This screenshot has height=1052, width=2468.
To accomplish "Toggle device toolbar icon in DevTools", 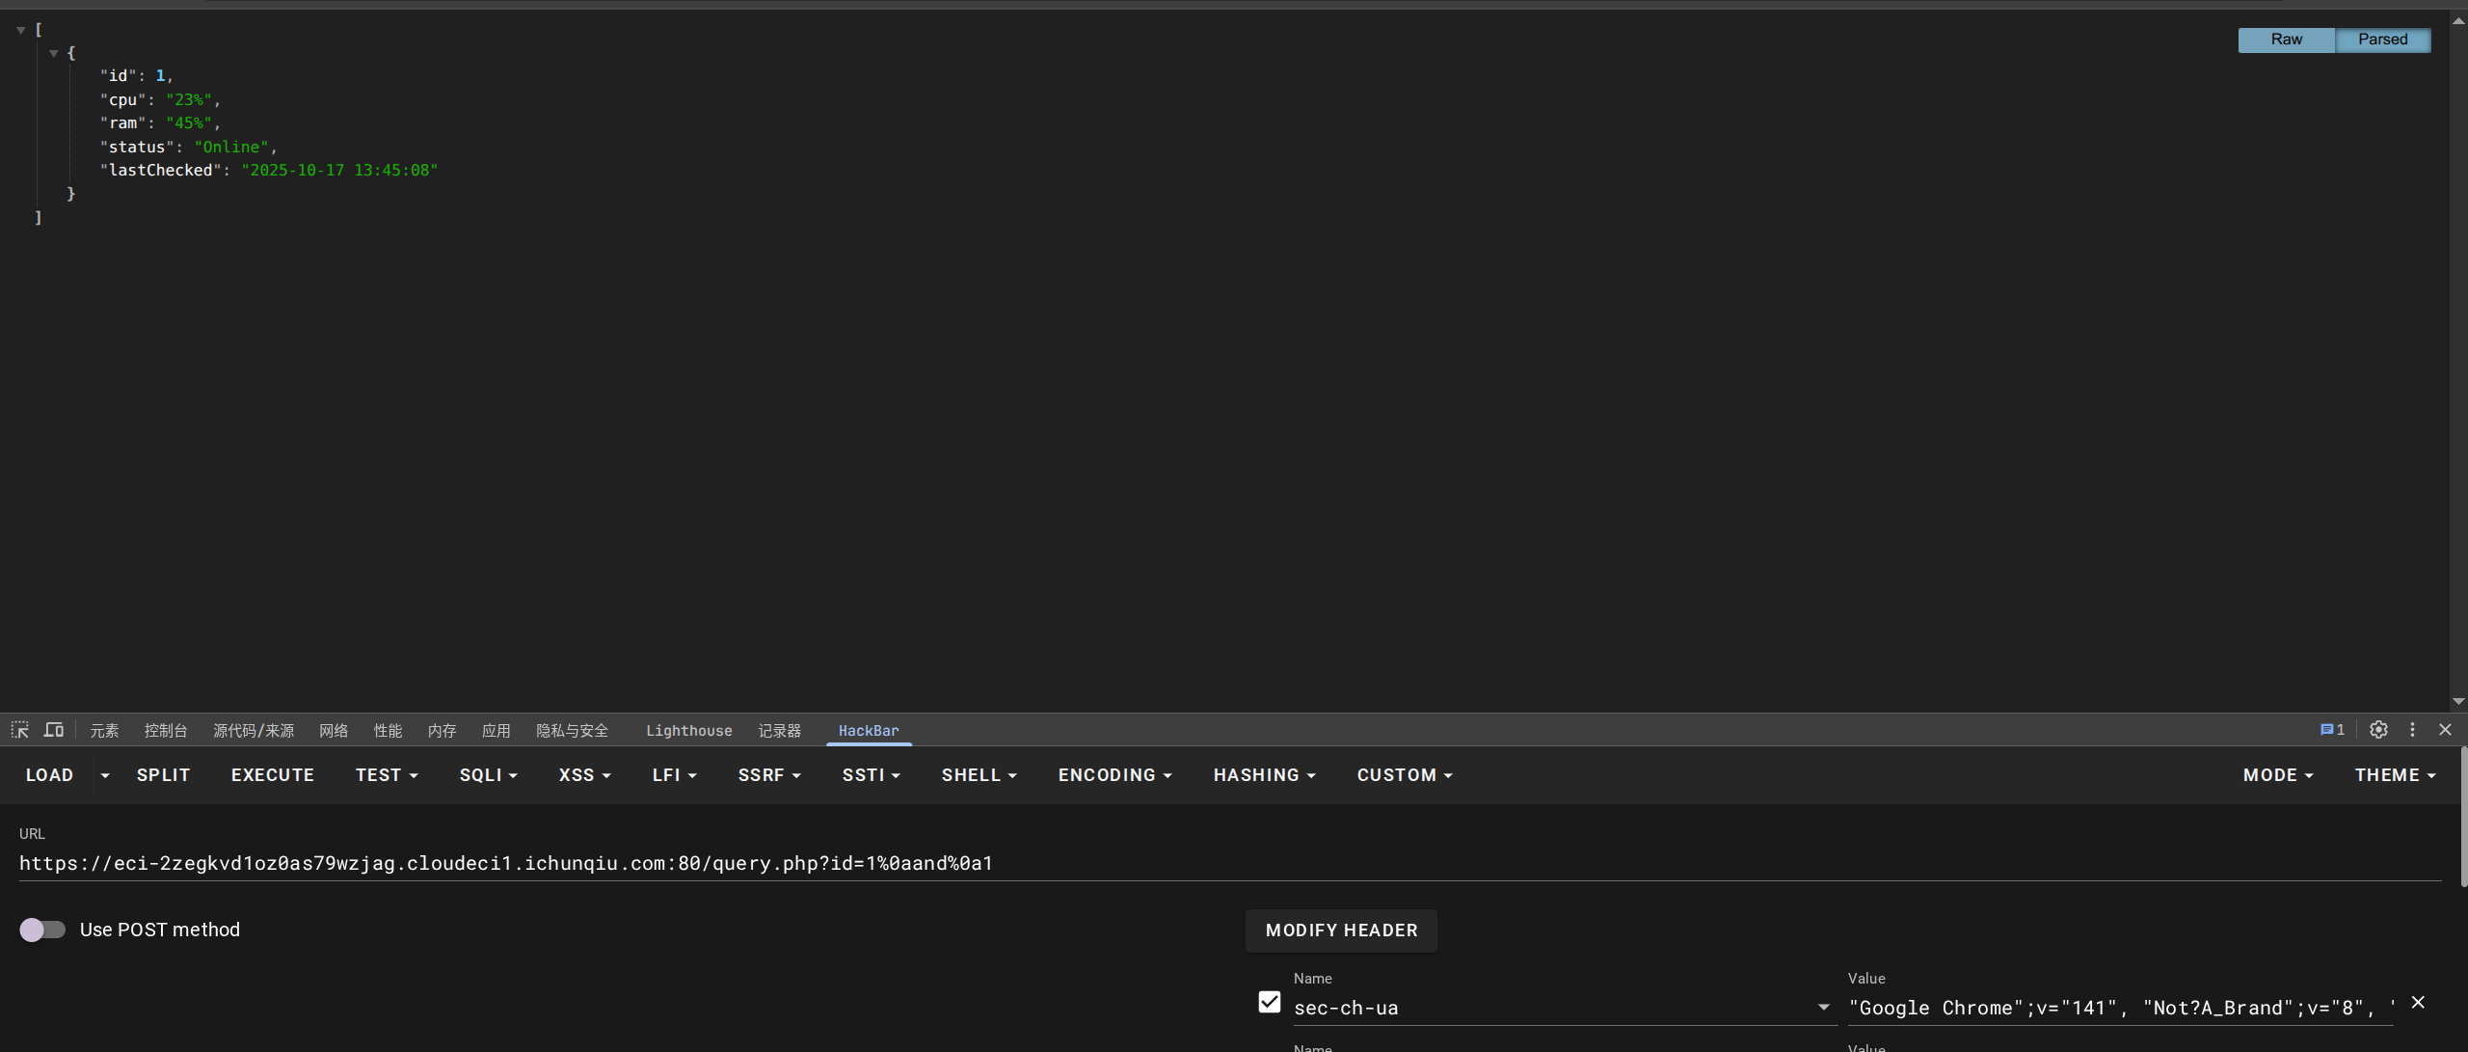I will (54, 730).
